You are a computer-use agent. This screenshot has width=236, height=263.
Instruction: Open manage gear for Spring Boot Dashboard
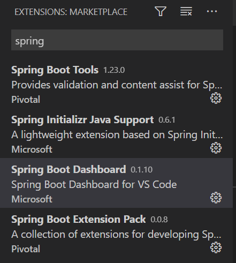(216, 198)
